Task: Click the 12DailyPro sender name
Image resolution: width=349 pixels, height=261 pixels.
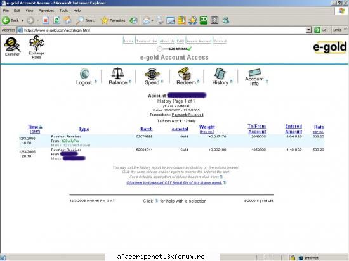Action: click(x=70, y=141)
